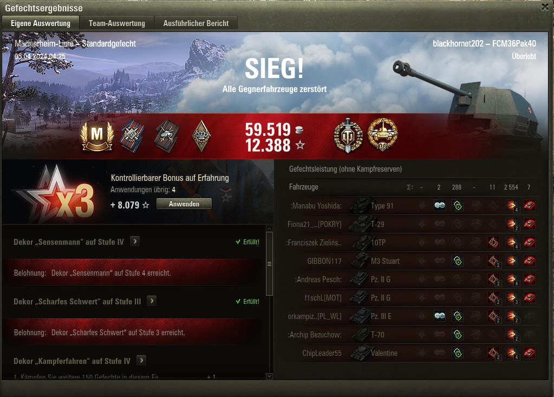The height and width of the screenshot is (397, 554).
Task: Click the critical hit icon in 10TP row
Action: [x=493, y=242]
